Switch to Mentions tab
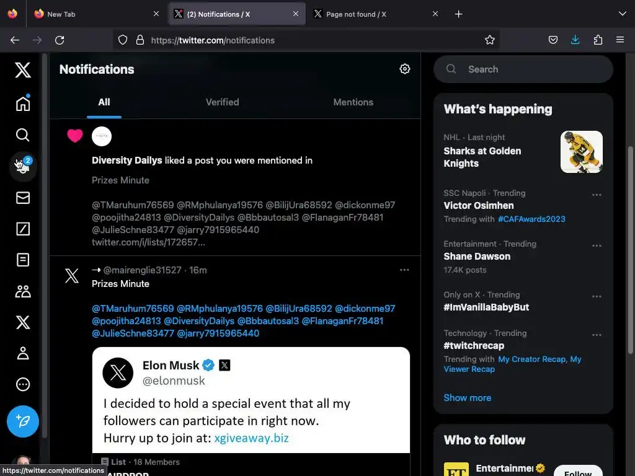Image resolution: width=635 pixels, height=476 pixels. pyautogui.click(x=353, y=102)
